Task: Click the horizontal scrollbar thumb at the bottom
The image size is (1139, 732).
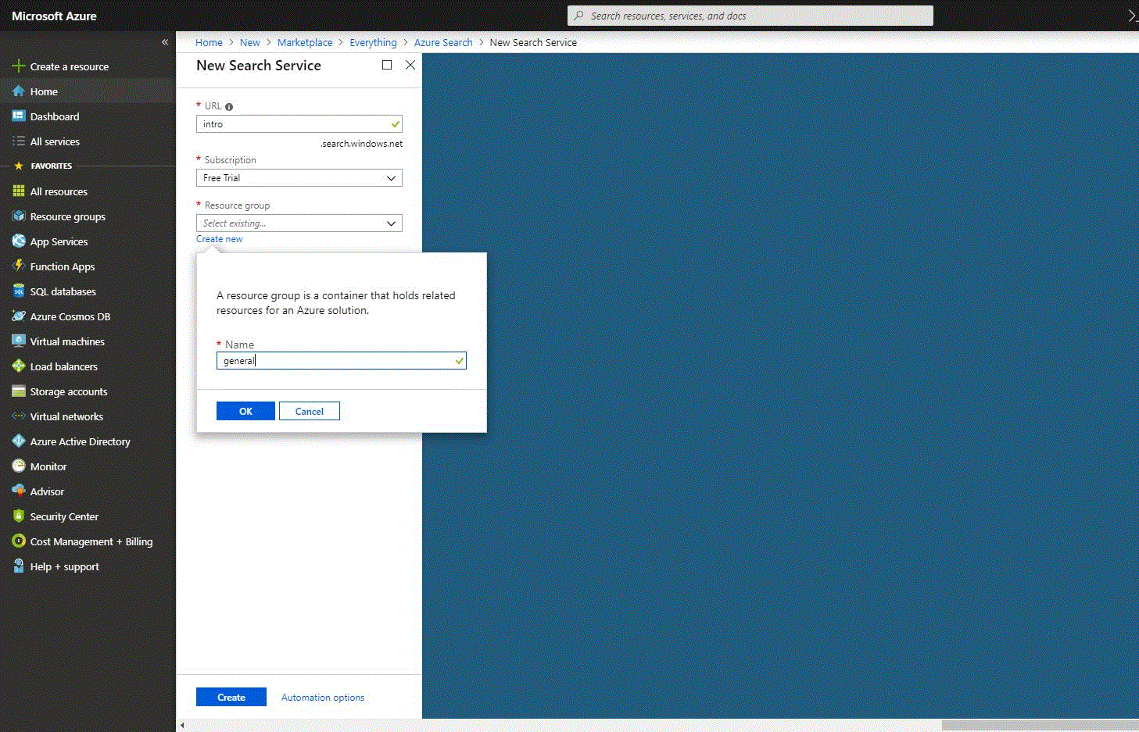Action: point(1040,726)
